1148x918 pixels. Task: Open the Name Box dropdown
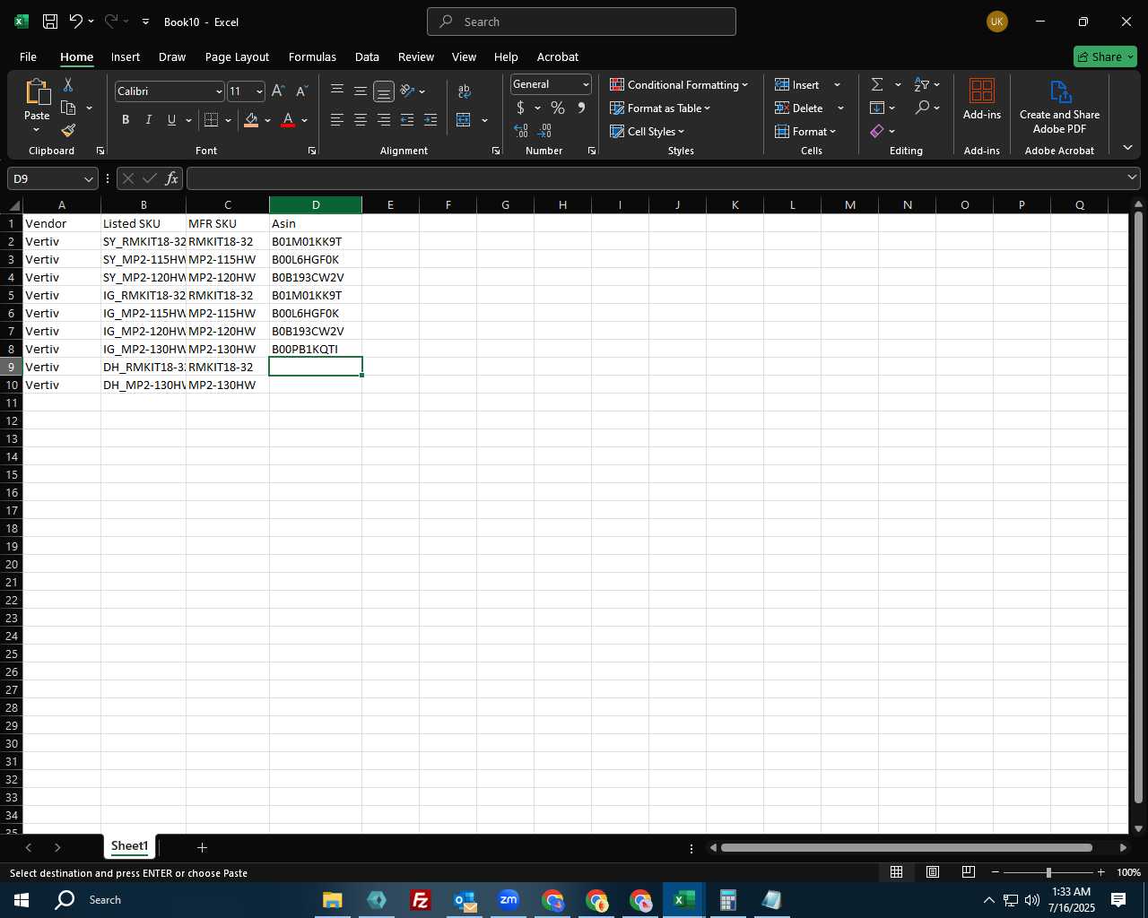coord(89,178)
